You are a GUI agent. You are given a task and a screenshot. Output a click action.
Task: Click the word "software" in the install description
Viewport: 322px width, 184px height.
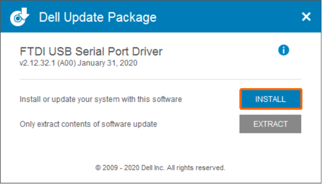[169, 99]
